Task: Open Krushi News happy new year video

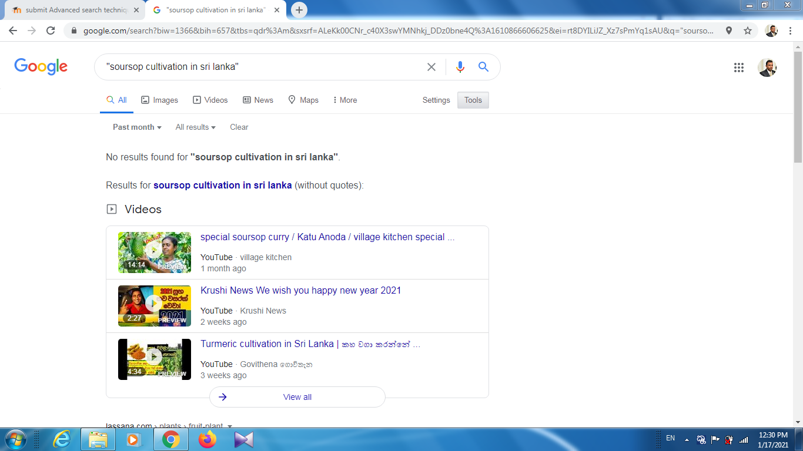Action: point(301,291)
